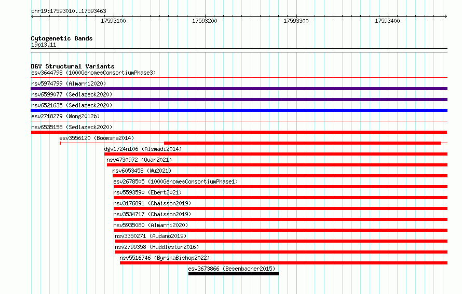Click the nsv3534717 (Chaisson2019) label
Screen dimensions: 462x294
point(152,214)
